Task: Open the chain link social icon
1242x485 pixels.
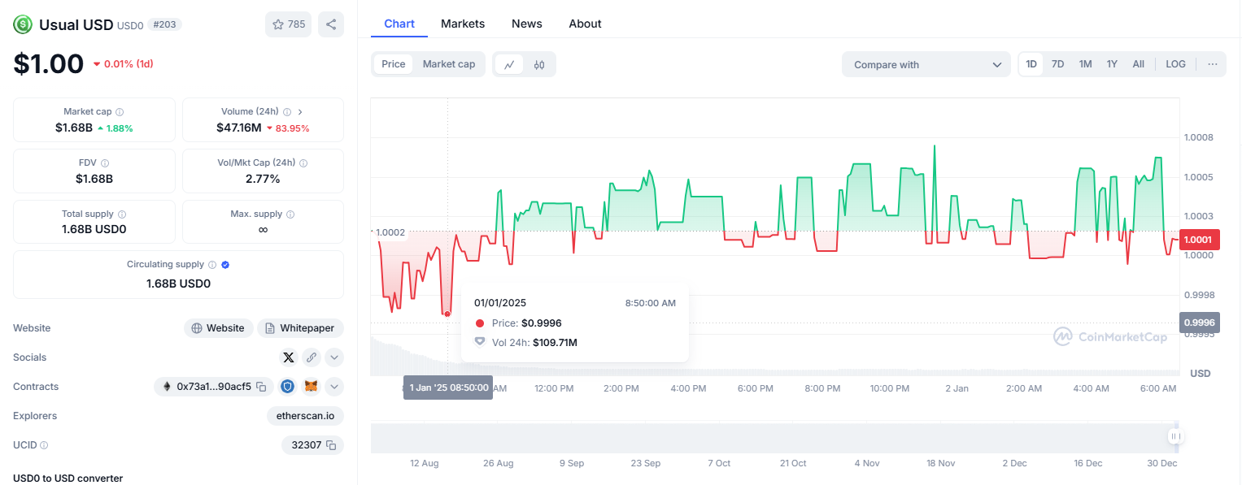Action: coord(311,357)
